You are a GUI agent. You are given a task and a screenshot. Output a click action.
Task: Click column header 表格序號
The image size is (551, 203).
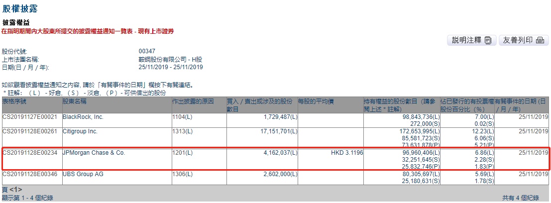point(14,101)
